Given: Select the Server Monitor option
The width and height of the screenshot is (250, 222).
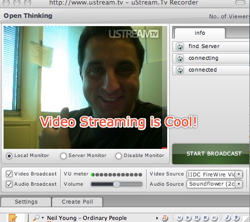Looking at the screenshot, I should tap(63, 156).
